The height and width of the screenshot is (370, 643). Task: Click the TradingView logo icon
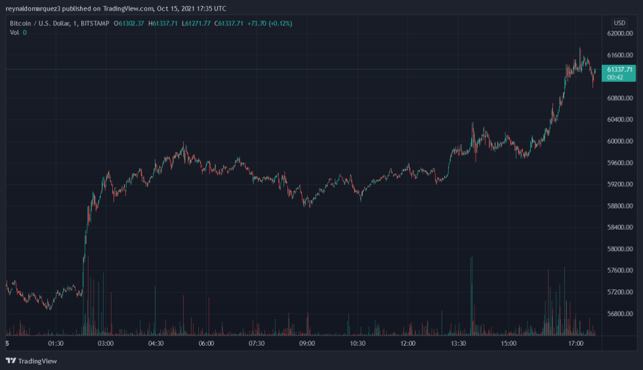pyautogui.click(x=10, y=361)
